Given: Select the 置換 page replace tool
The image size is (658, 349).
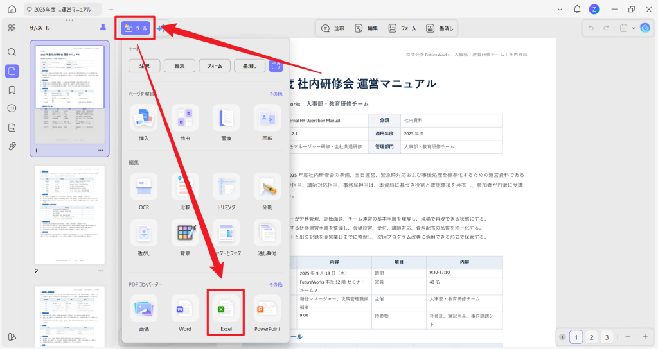Looking at the screenshot, I should point(226,123).
